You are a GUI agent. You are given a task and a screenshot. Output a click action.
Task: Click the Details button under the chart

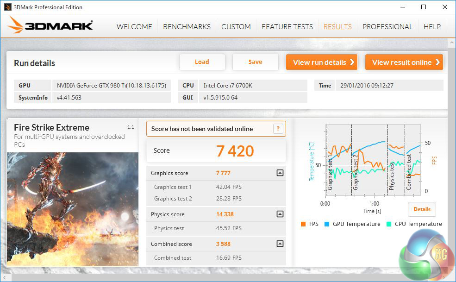[422, 209]
